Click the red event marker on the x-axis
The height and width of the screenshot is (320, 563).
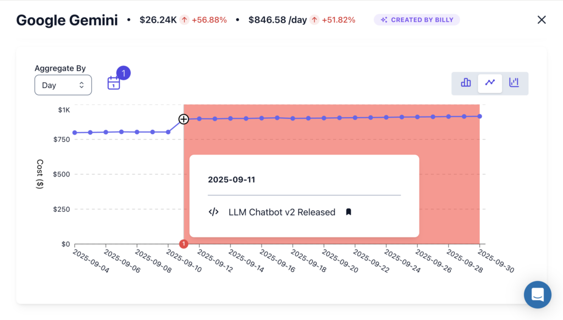pyautogui.click(x=184, y=244)
